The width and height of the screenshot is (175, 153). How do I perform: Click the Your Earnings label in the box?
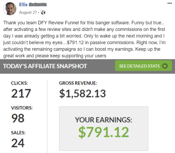[x=103, y=120]
